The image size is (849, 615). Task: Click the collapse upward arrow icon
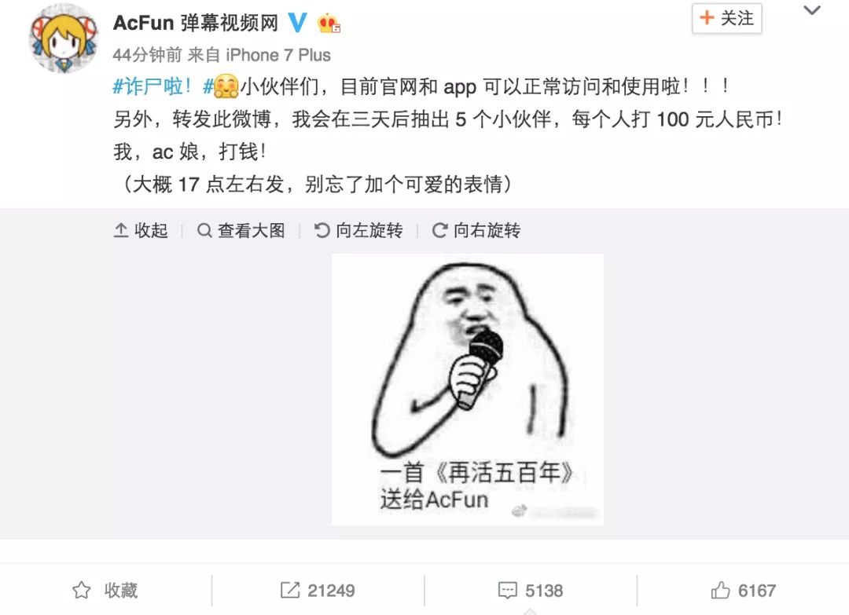(121, 230)
